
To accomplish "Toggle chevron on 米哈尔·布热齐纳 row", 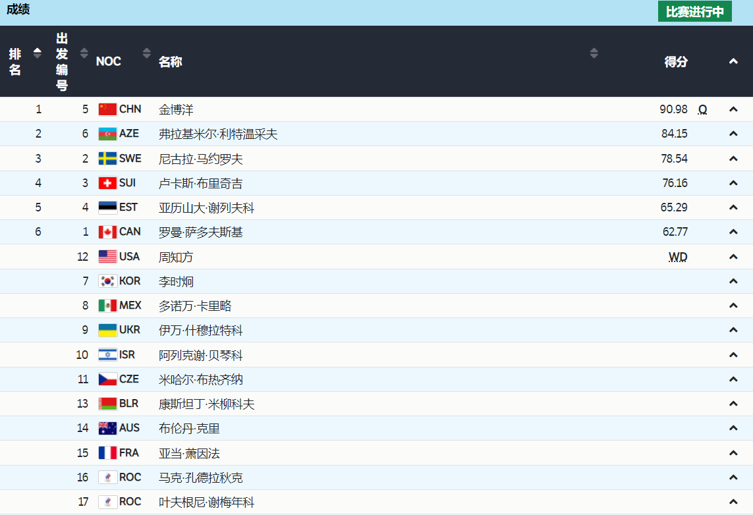I will pos(733,379).
